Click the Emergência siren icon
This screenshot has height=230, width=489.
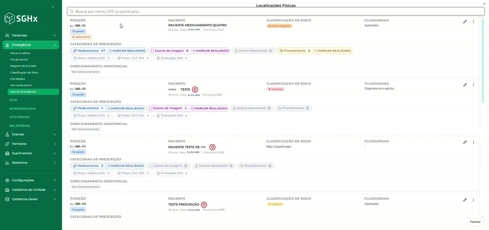(x=7, y=45)
